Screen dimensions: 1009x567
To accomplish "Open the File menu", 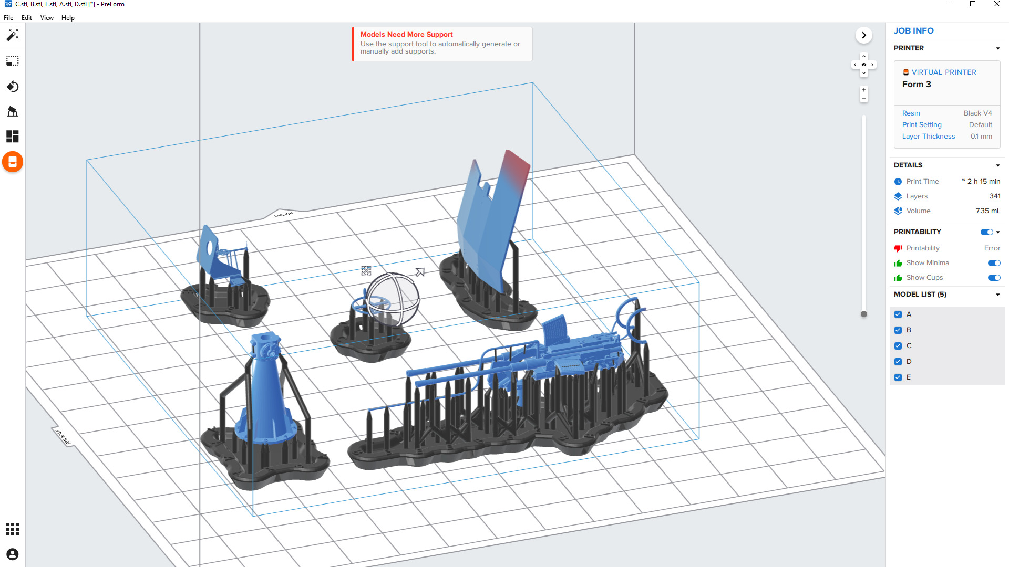I will (x=8, y=18).
